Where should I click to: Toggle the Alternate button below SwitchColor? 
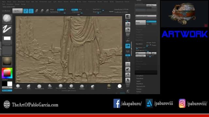pyautogui.click(x=7, y=90)
